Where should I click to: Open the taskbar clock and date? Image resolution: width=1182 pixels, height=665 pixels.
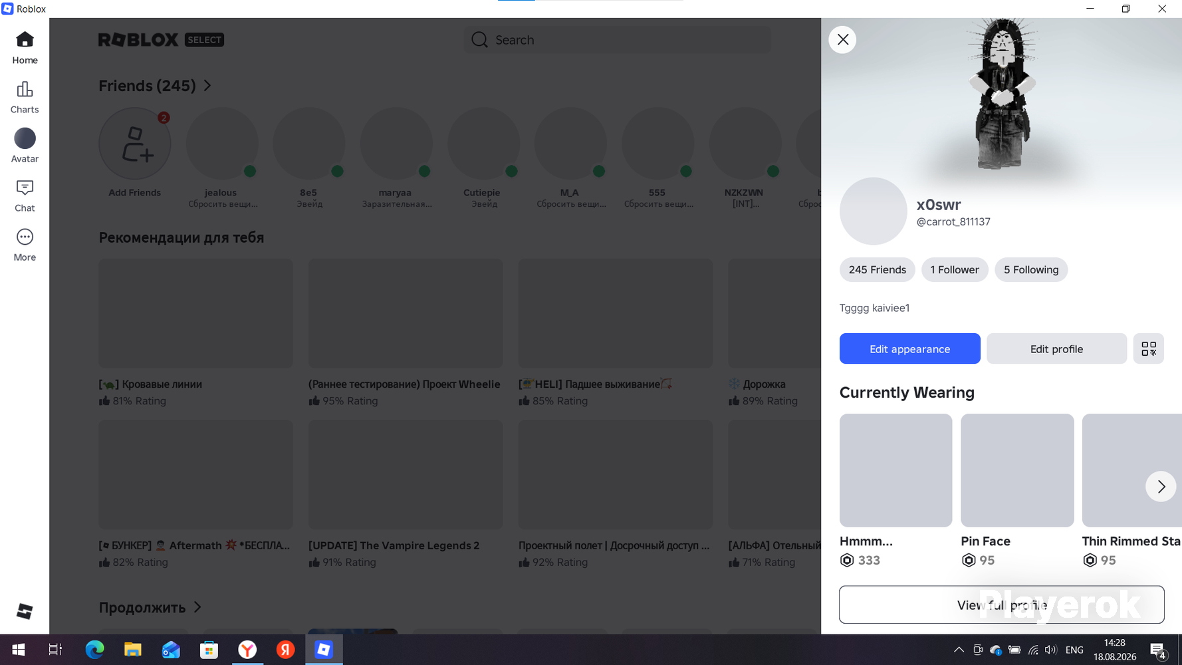pyautogui.click(x=1115, y=650)
